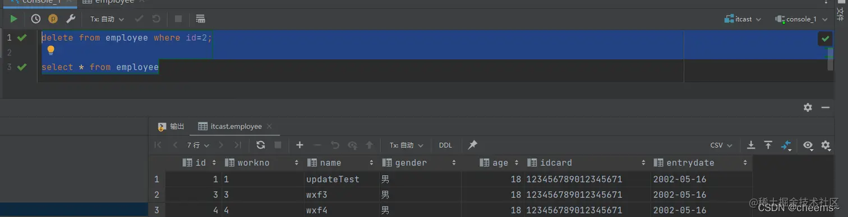Viewport: 848px width, 217px height.
Task: Click the select * from employee statement
Action: pos(100,67)
